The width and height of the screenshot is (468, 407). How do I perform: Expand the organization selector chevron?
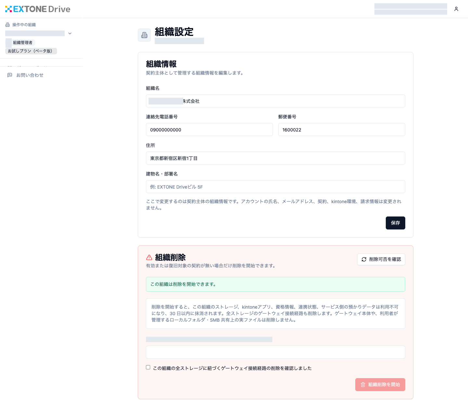coord(70,33)
